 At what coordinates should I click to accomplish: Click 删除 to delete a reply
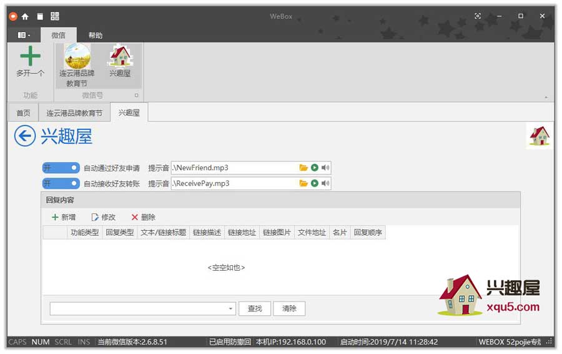144,217
